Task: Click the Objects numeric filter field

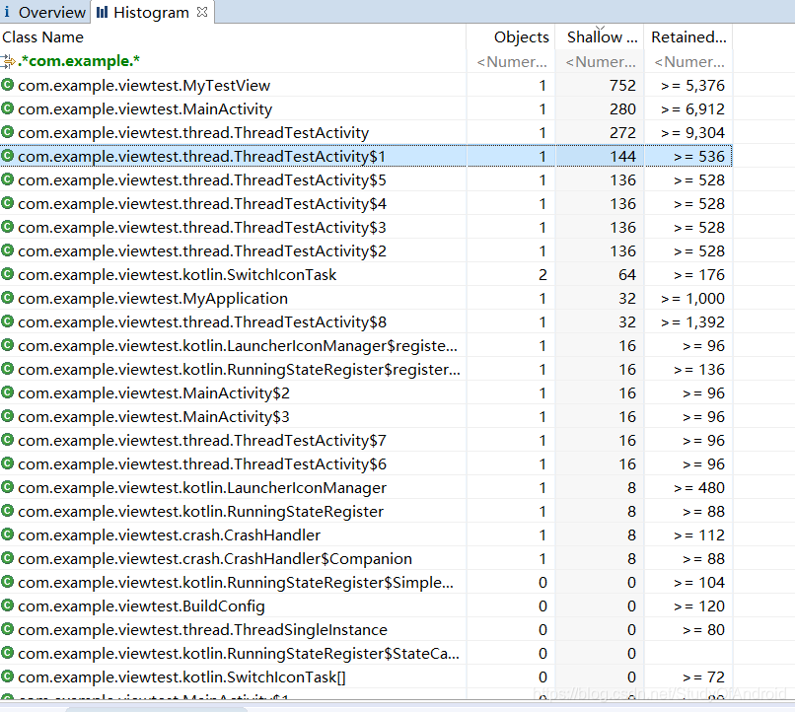Action: coord(511,62)
